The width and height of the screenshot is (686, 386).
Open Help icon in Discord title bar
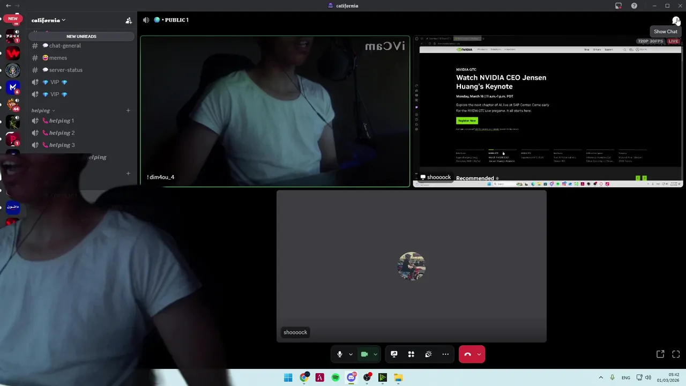pos(634,6)
